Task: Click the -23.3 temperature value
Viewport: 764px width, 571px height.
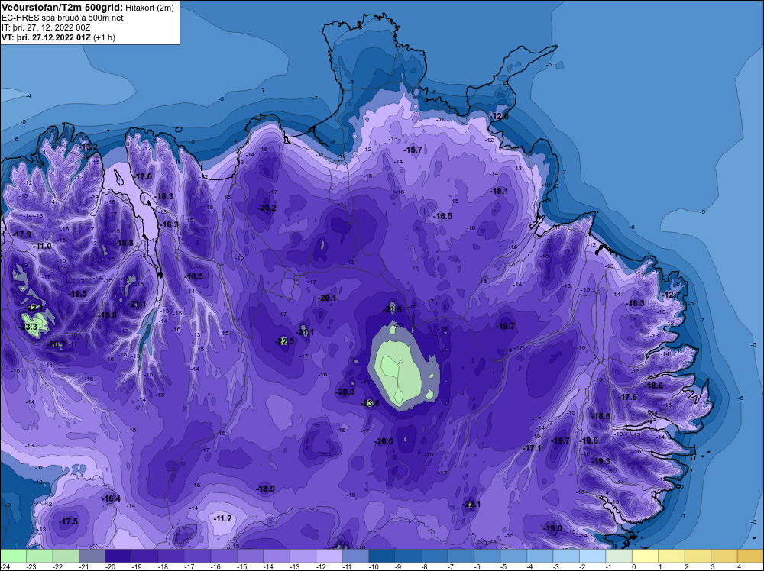Action: pyautogui.click(x=28, y=327)
